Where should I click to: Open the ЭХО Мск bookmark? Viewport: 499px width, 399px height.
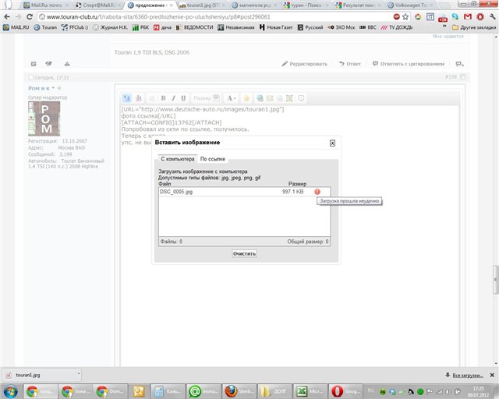tap(342, 27)
